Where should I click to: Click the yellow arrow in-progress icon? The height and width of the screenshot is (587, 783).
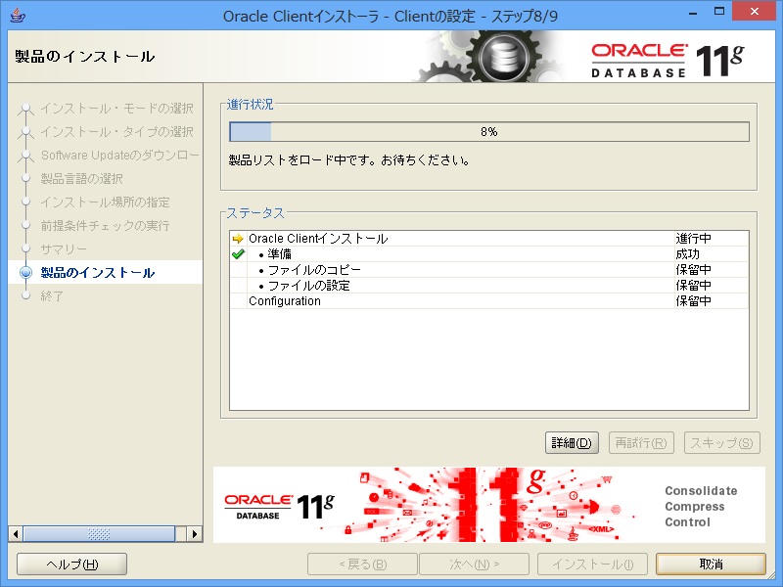238,239
